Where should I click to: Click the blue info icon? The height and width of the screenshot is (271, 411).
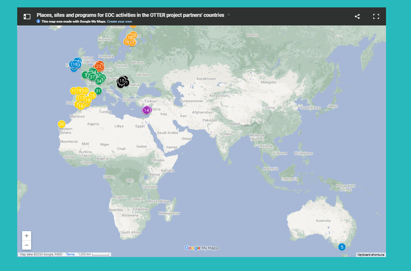(39, 21)
